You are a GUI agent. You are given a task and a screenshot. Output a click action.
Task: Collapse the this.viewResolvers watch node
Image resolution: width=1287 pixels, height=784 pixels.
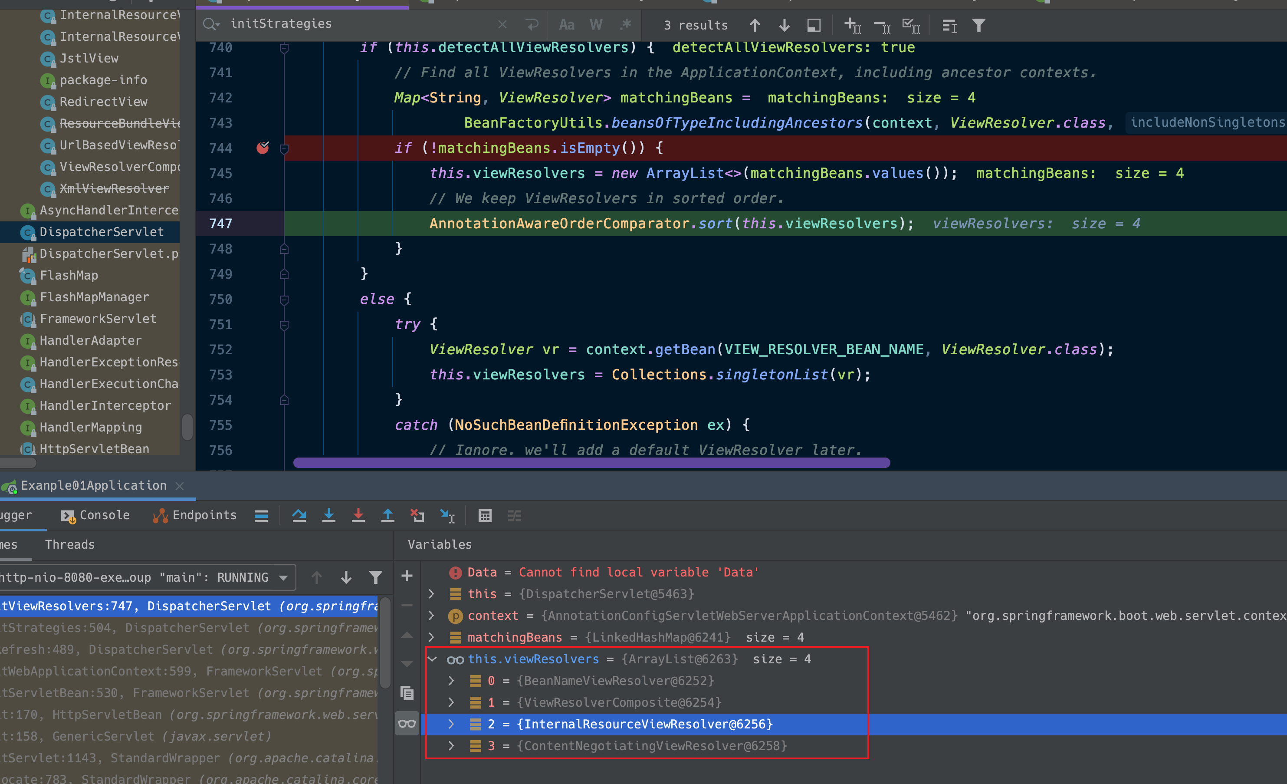click(433, 659)
